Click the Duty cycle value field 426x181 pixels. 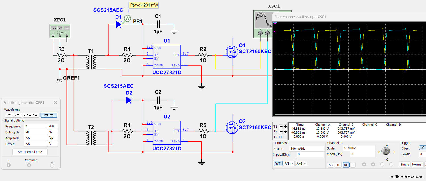pyautogui.click(x=35, y=132)
